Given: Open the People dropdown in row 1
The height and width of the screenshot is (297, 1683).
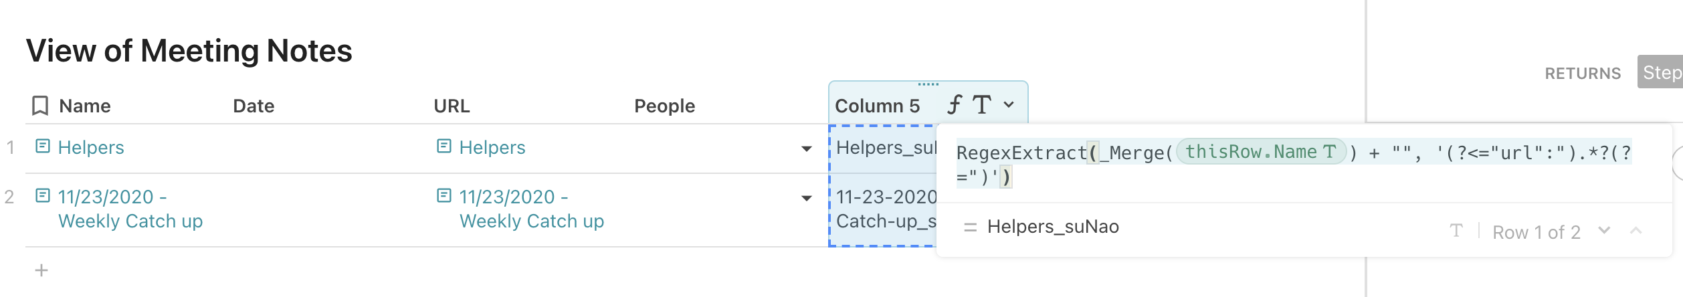Looking at the screenshot, I should [x=807, y=148].
